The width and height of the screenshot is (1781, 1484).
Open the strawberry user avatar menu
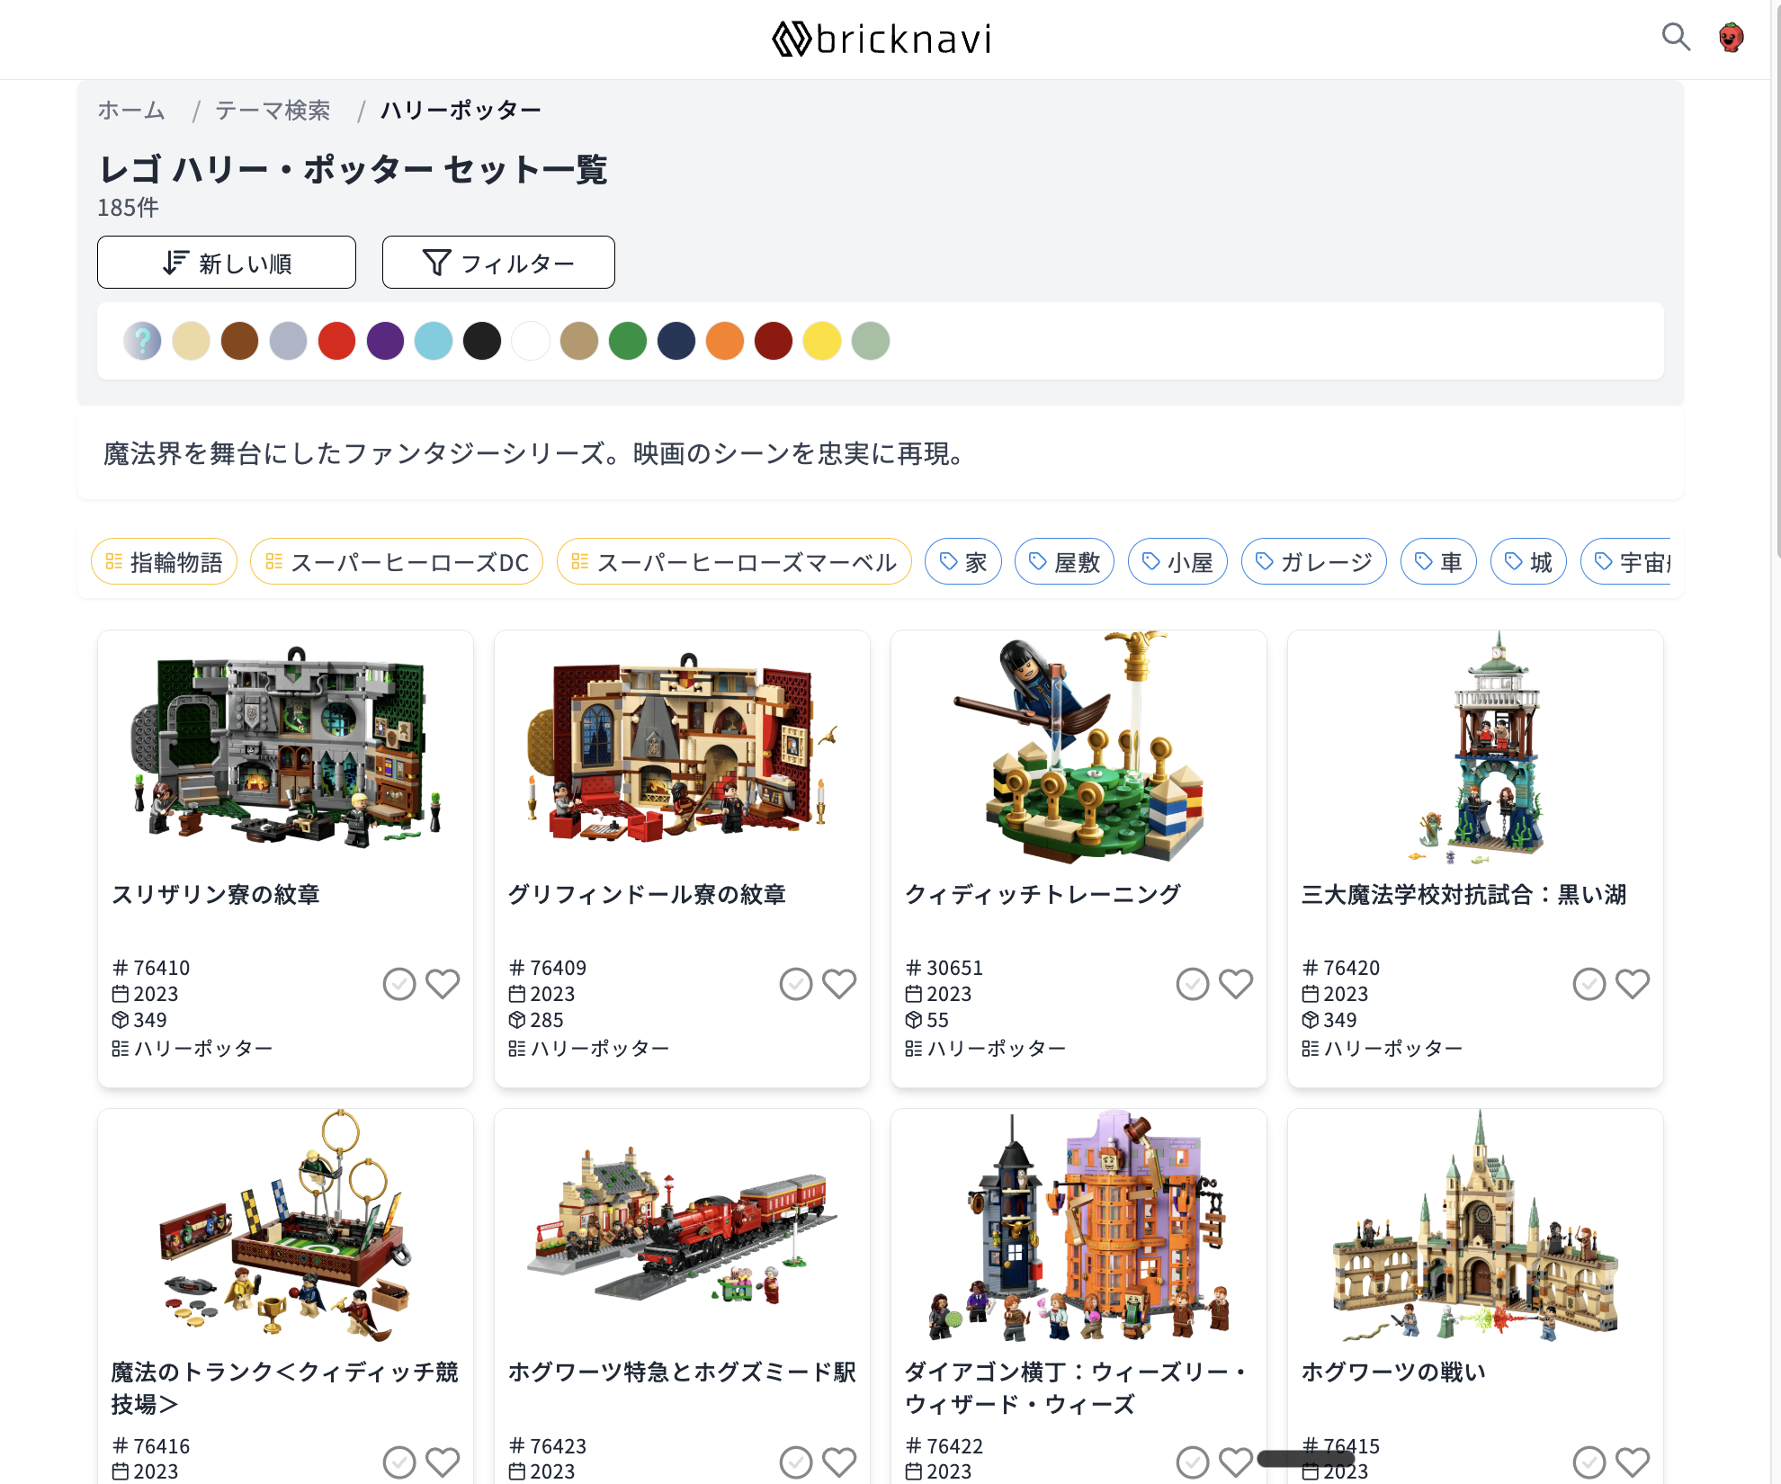(1731, 37)
